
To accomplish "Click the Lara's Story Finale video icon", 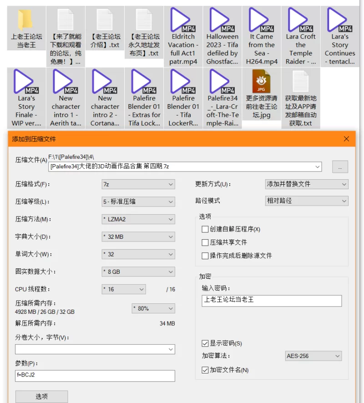I will click(26, 82).
